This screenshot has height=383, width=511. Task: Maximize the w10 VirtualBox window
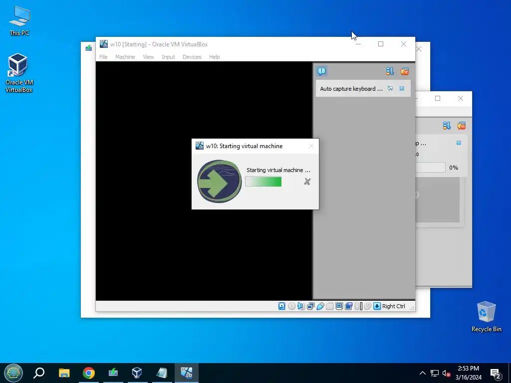(x=381, y=44)
